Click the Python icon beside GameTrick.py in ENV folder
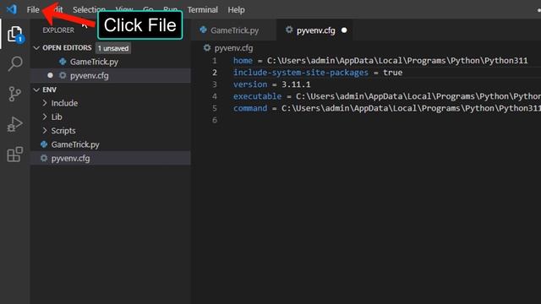 pyautogui.click(x=44, y=144)
